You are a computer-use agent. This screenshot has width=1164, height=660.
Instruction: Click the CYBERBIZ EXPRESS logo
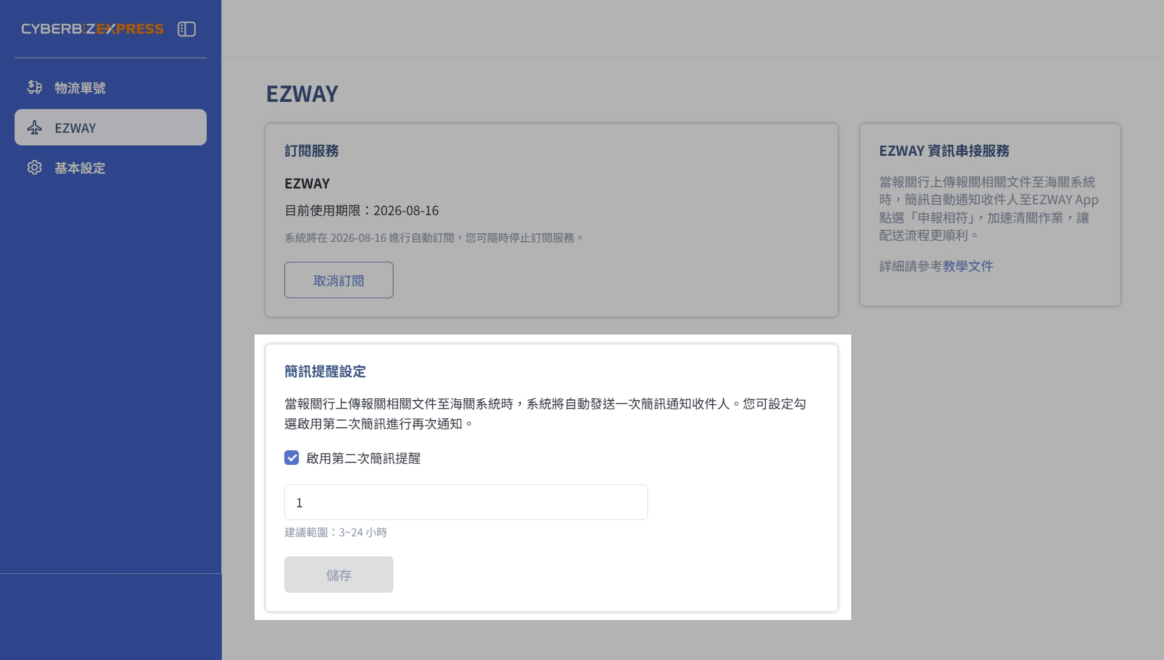point(92,29)
